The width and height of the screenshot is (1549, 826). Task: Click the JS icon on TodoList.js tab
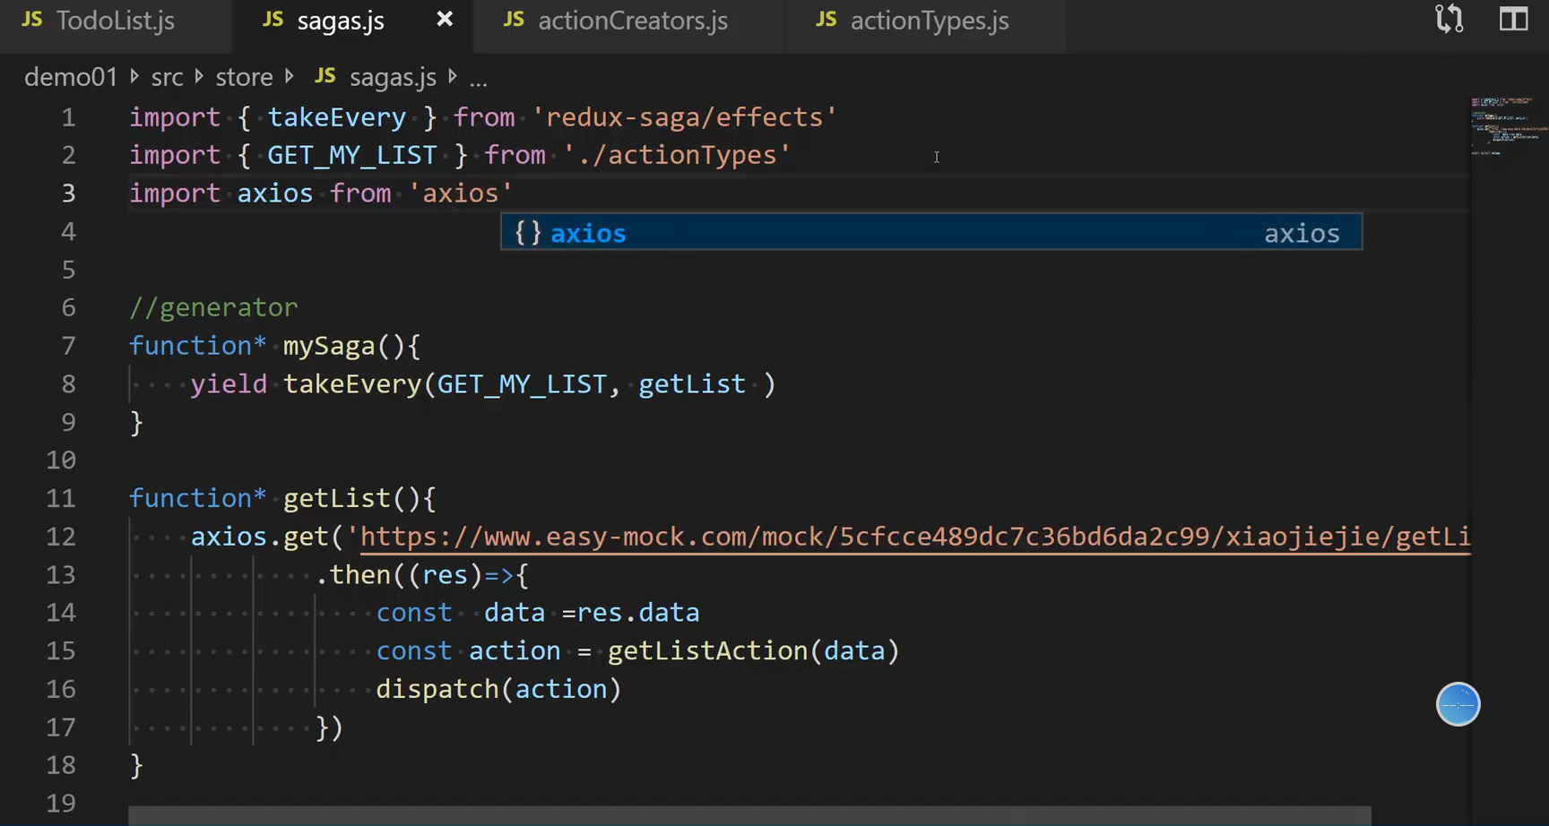pyautogui.click(x=32, y=20)
